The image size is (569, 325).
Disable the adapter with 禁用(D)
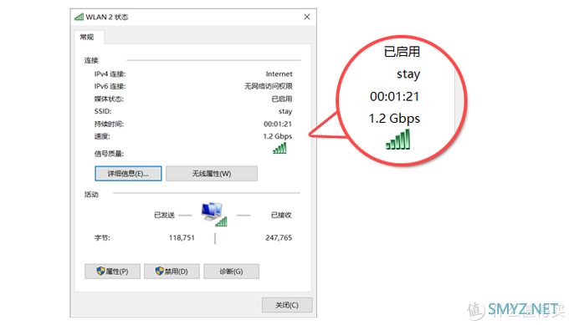point(172,271)
